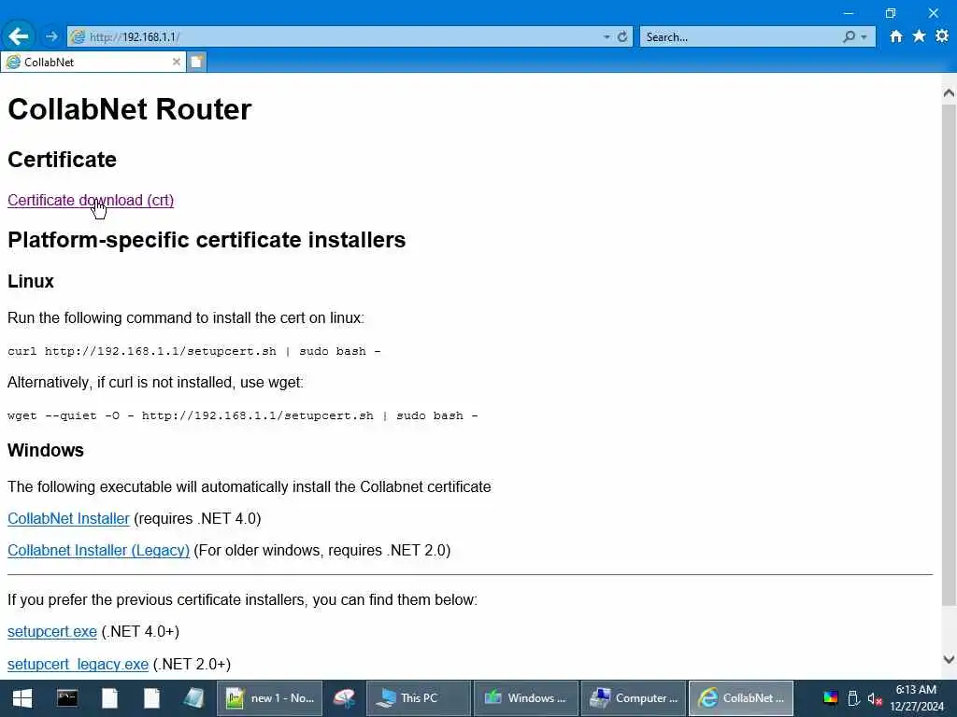Click the scrollbar down arrow

click(x=949, y=659)
